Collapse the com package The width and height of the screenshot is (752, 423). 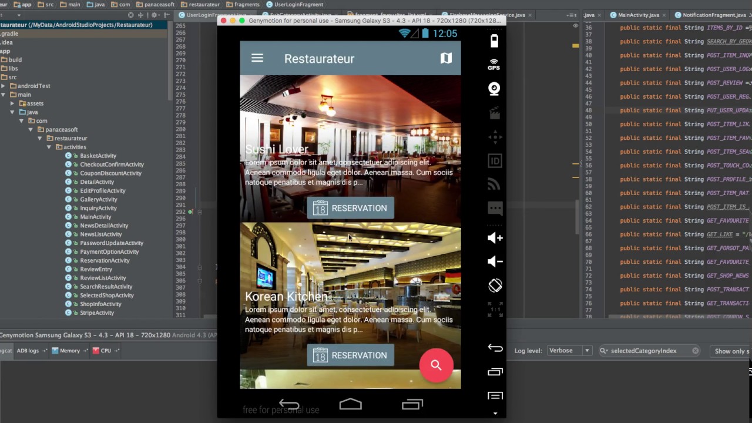22,121
